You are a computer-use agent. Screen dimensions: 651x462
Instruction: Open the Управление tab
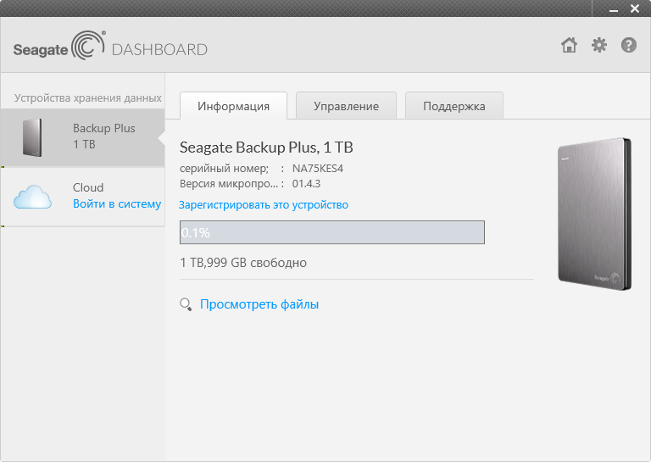(346, 106)
